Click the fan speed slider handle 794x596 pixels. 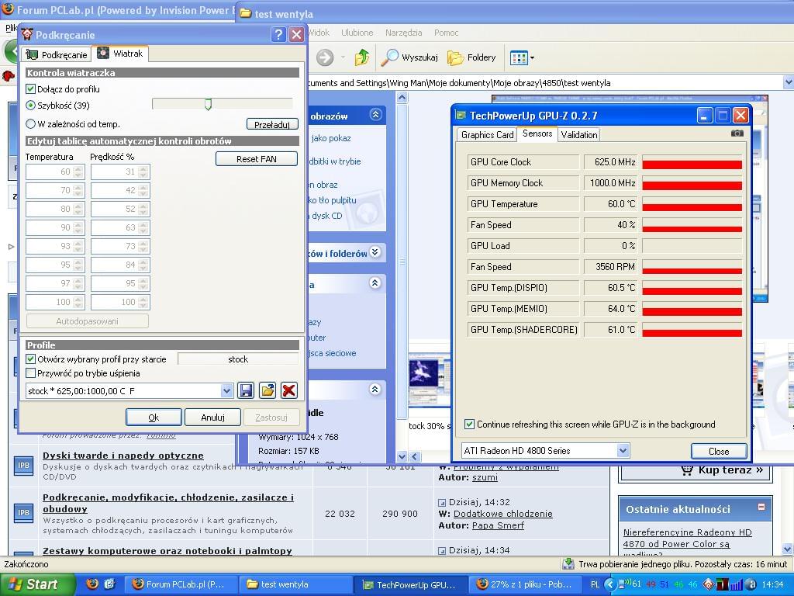[x=208, y=104]
